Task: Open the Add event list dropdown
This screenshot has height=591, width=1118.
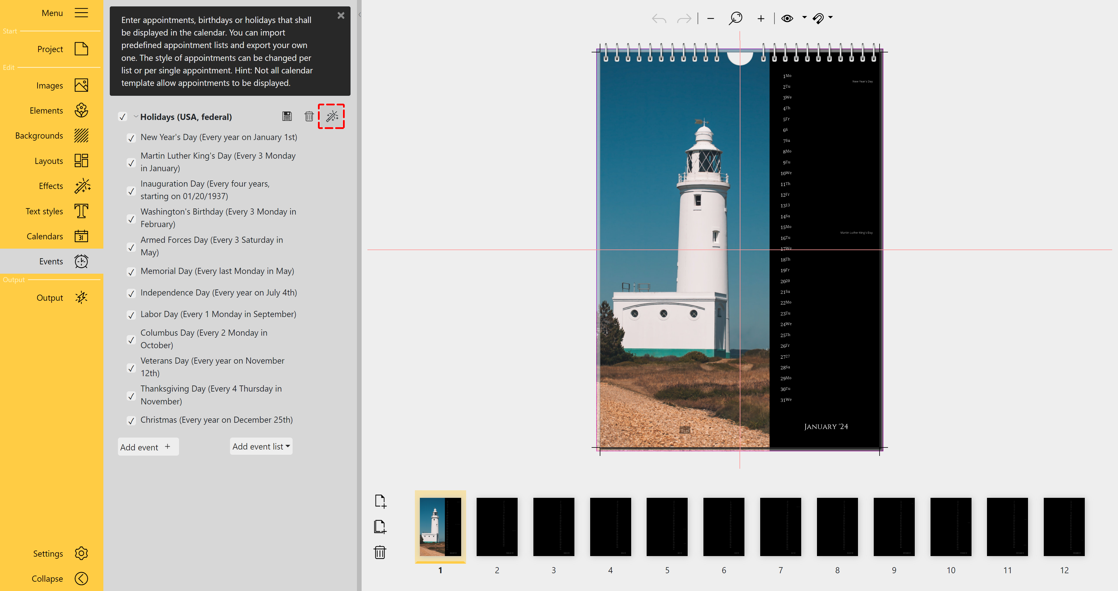Action: pos(261,447)
